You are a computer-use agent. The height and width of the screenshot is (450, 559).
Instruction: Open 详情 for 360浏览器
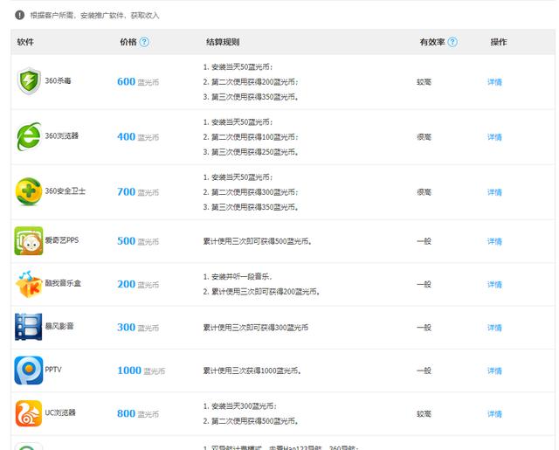(x=494, y=137)
